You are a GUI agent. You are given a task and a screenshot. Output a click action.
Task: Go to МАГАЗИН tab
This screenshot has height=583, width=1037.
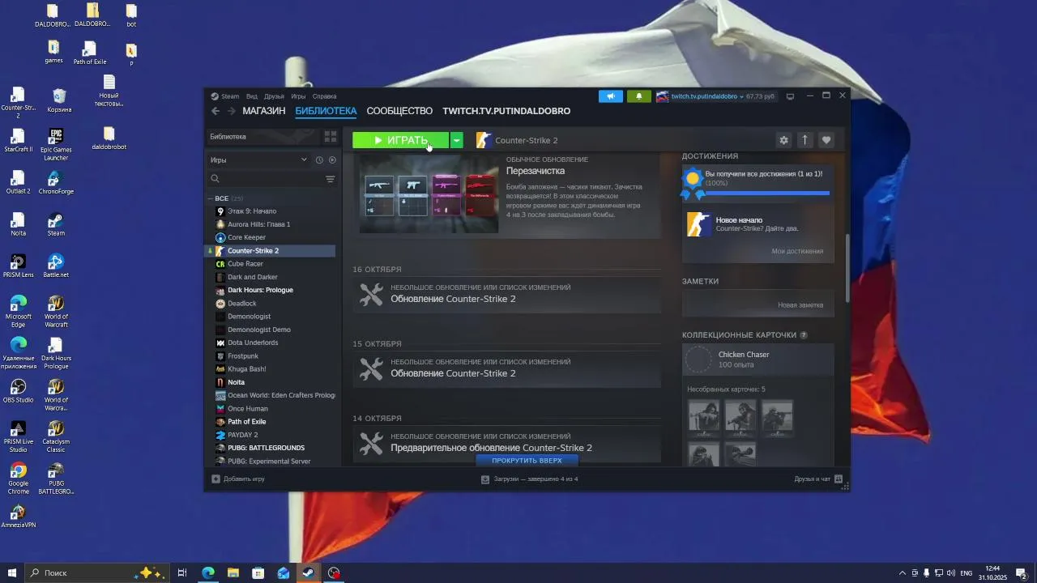tap(264, 111)
